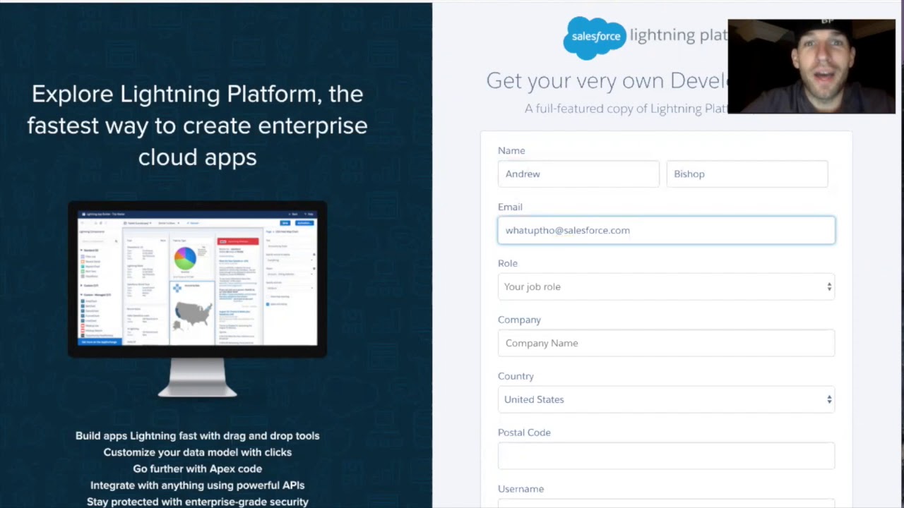Click the 'Role' field label
Image resolution: width=904 pixels, height=508 pixels.
click(508, 263)
